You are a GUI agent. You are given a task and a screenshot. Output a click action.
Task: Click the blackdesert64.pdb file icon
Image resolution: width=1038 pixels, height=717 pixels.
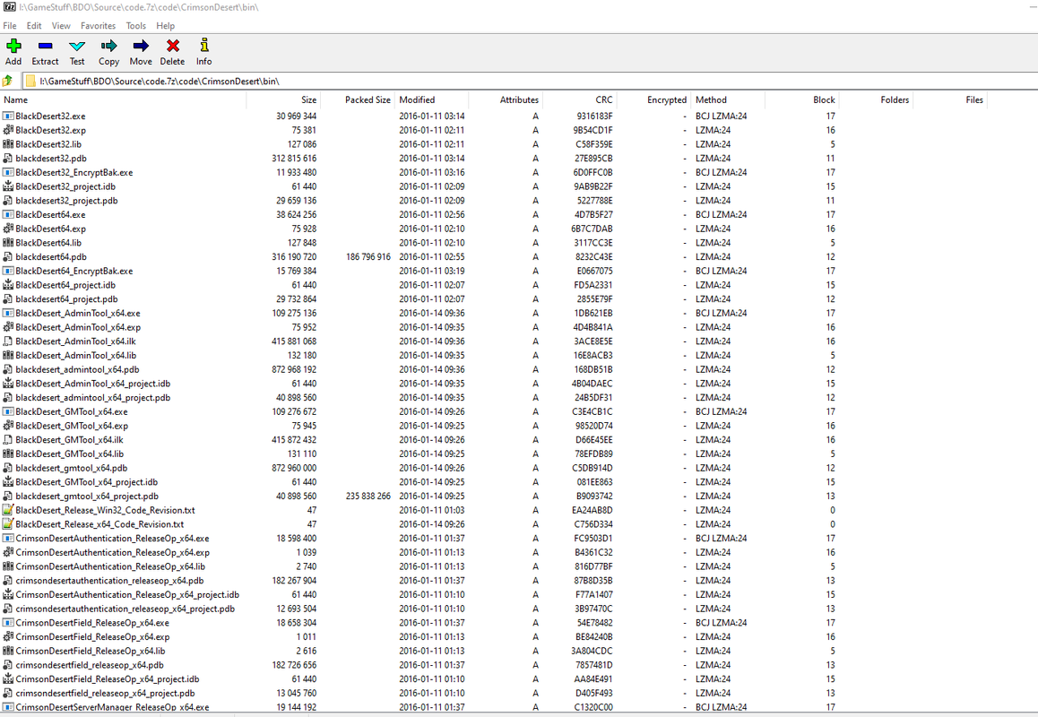click(8, 256)
